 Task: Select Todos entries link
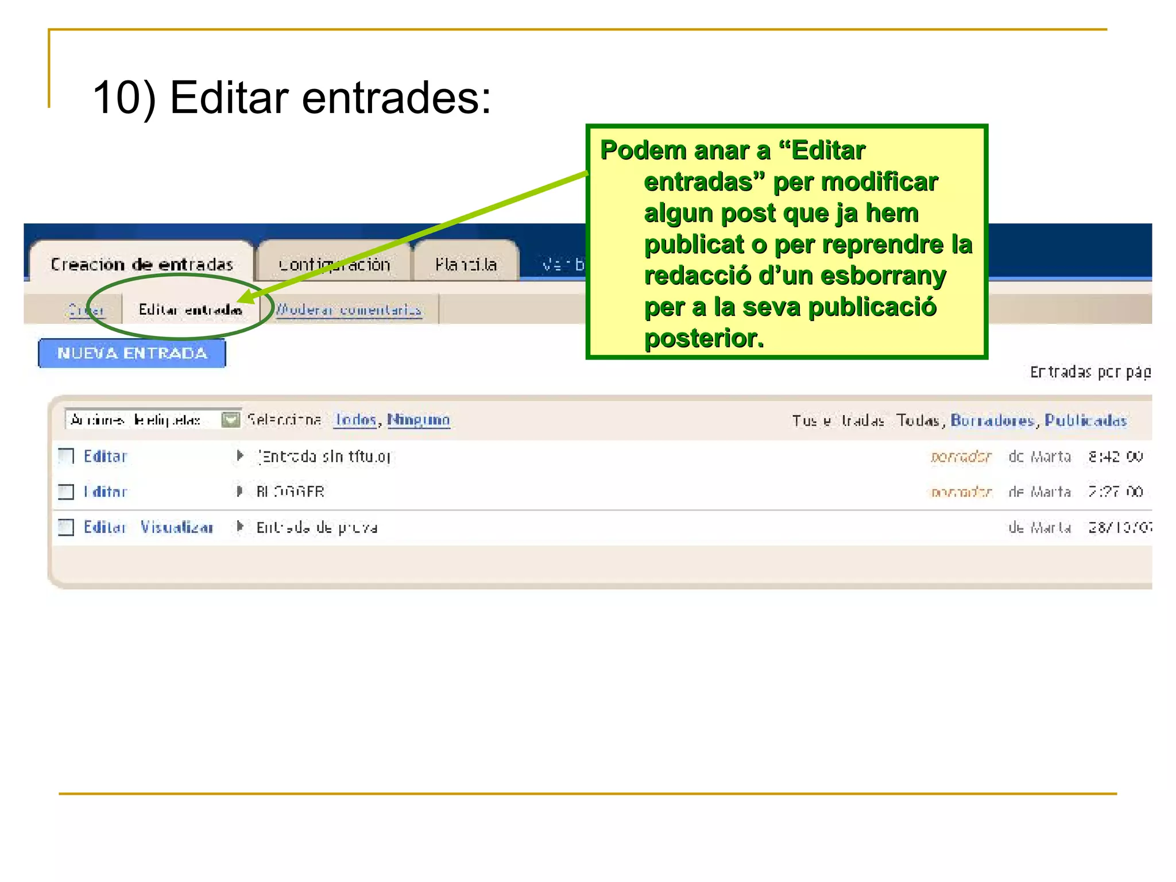click(x=355, y=420)
